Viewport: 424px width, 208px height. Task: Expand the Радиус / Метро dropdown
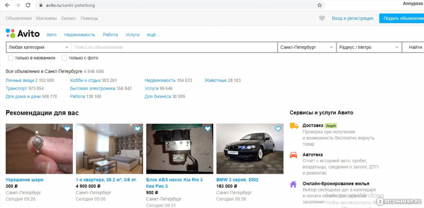coord(369,47)
